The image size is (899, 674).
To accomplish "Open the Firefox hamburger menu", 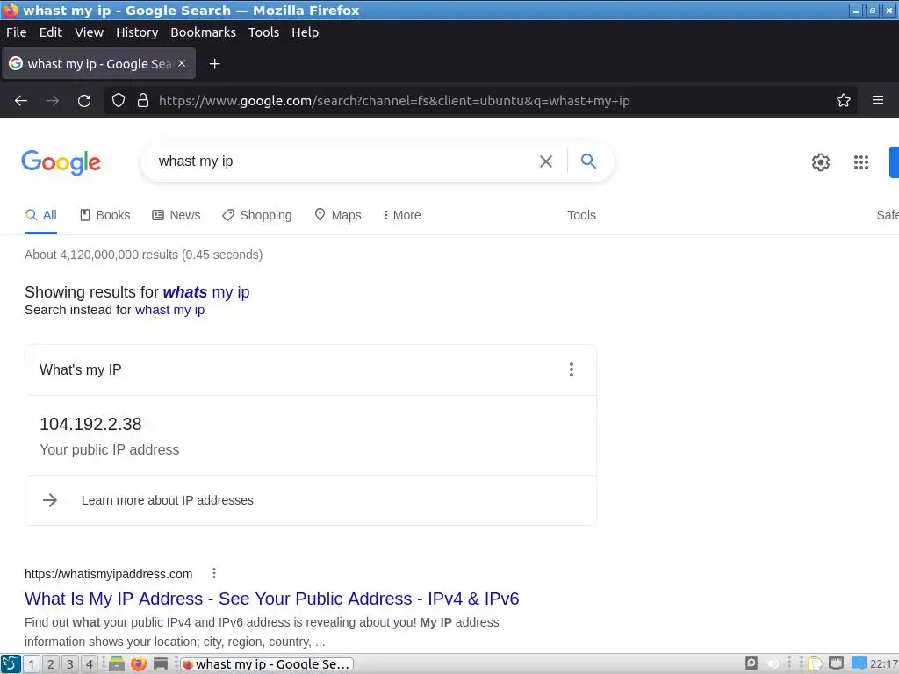I will (x=878, y=100).
